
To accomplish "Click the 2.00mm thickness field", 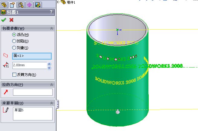I will point(30,65).
